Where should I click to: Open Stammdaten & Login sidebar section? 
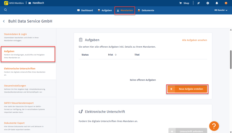28,37
